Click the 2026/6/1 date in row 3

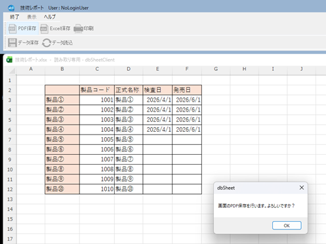(x=187, y=100)
